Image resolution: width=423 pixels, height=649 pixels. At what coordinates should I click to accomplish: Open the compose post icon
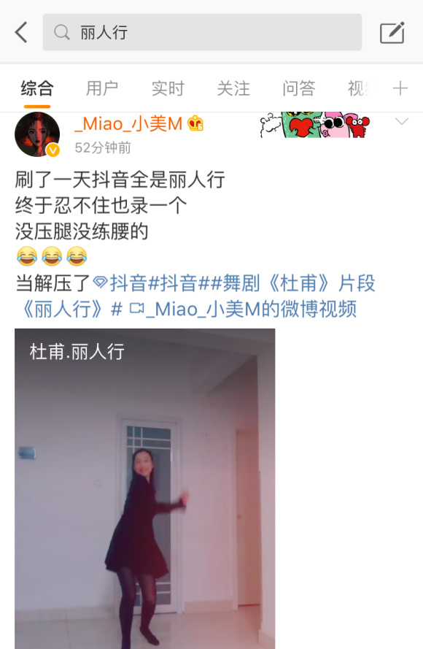pyautogui.click(x=392, y=32)
